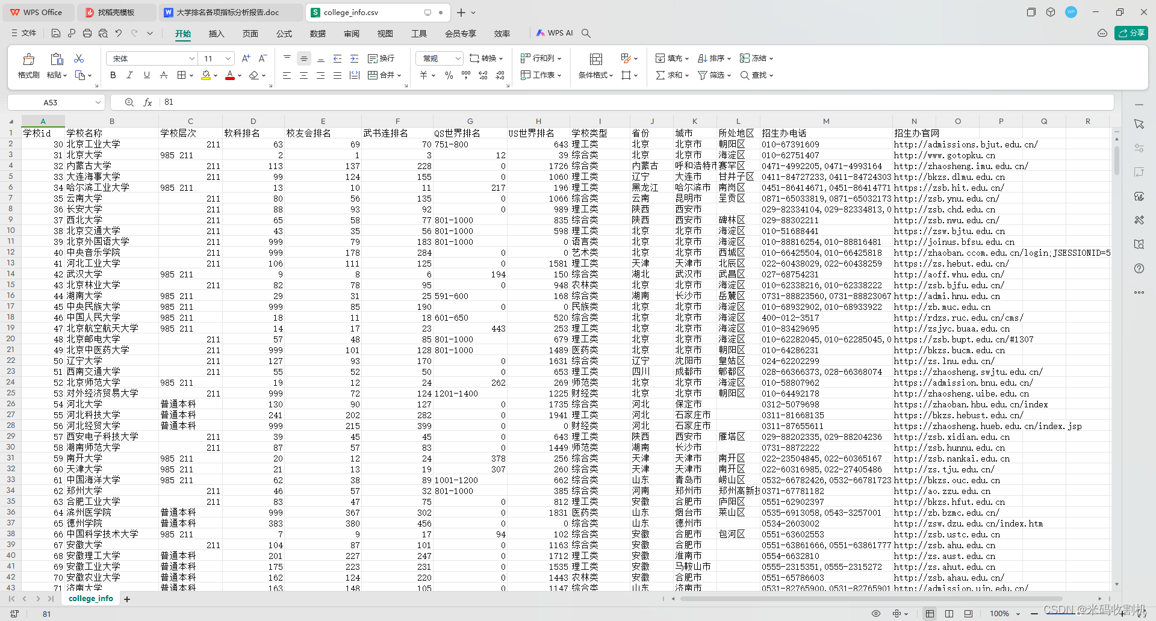Click the Decrease font size icon
This screenshot has width=1156, height=621.
click(263, 58)
